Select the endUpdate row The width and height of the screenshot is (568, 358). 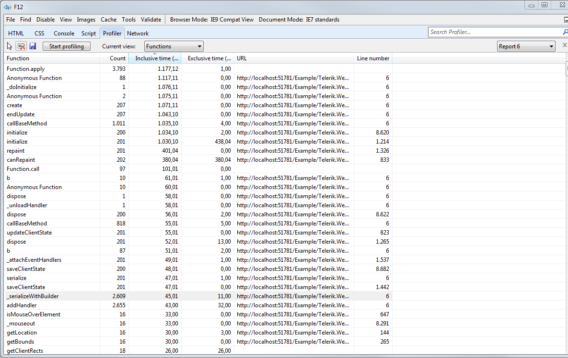(198, 114)
